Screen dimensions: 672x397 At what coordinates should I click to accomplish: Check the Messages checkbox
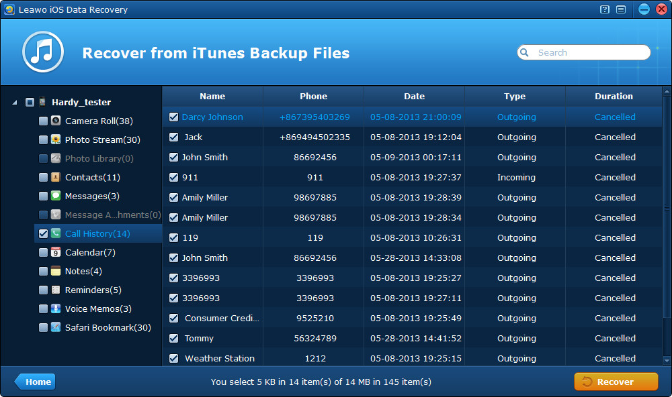coord(43,196)
